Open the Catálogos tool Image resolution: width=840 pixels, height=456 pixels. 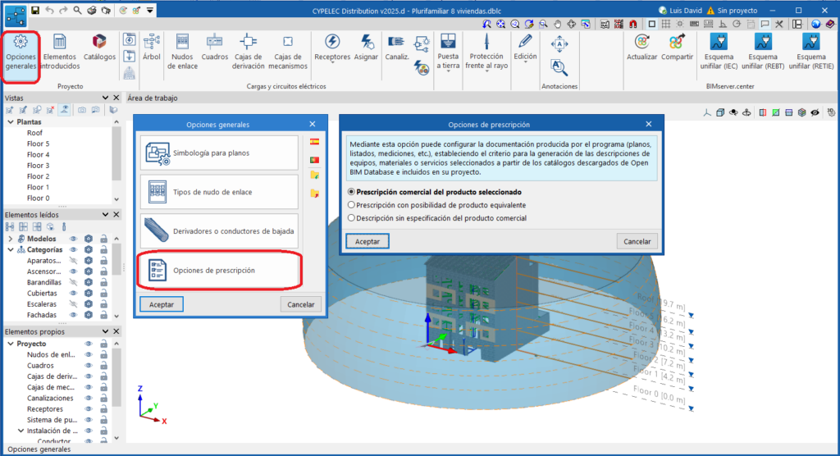99,48
